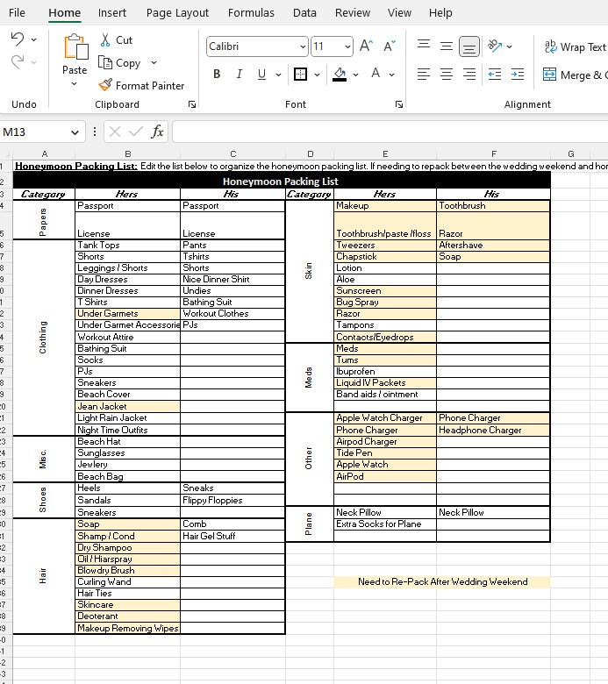Apply Fill Color paint bucket

(340, 75)
